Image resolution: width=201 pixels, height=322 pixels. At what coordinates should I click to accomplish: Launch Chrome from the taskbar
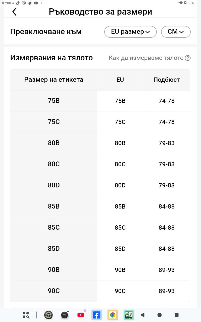pos(113,315)
